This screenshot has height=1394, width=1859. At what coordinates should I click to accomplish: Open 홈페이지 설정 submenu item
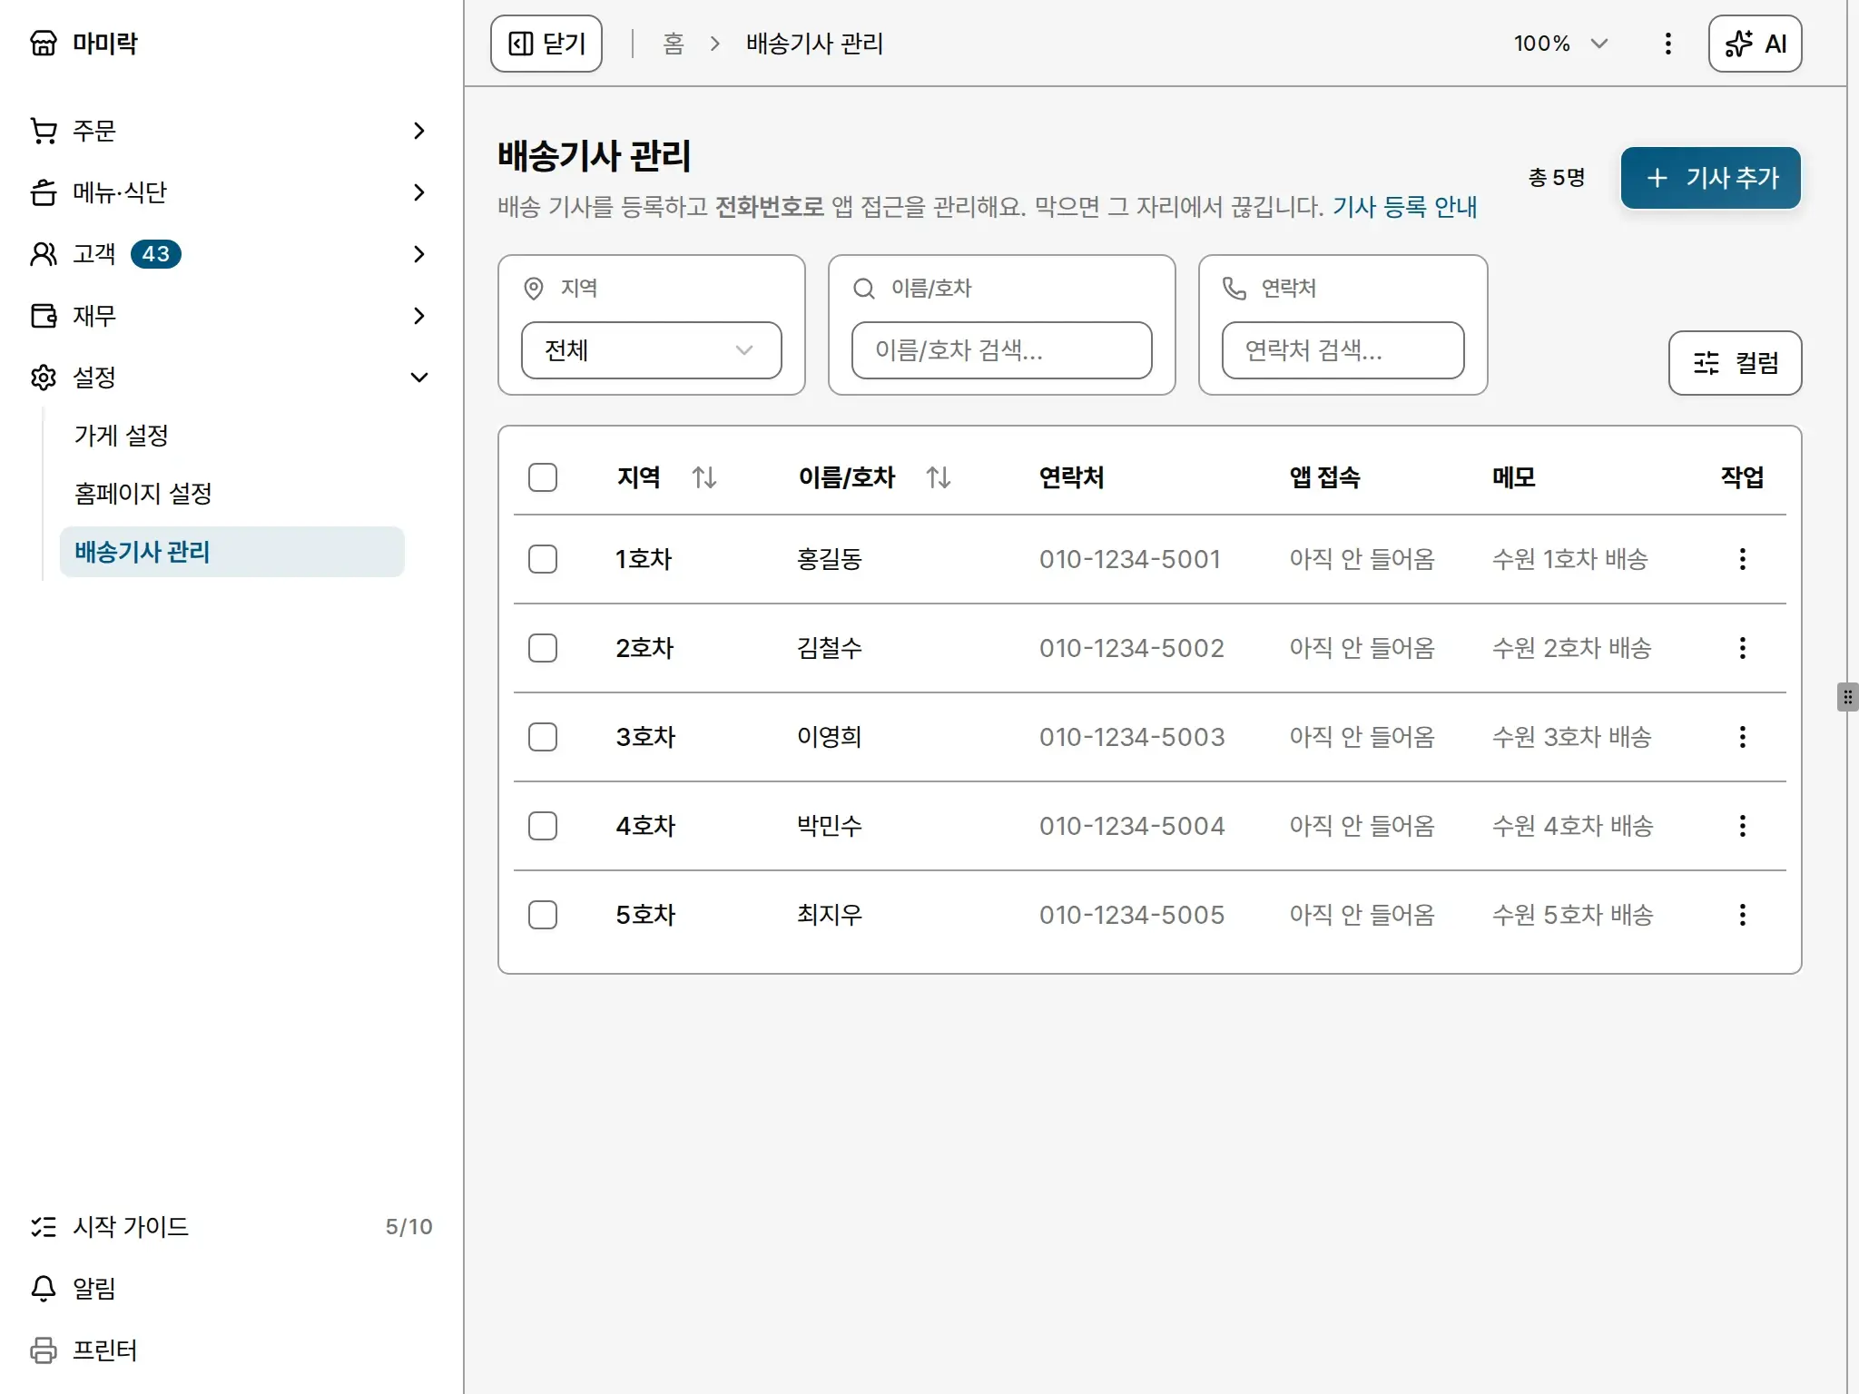point(232,494)
